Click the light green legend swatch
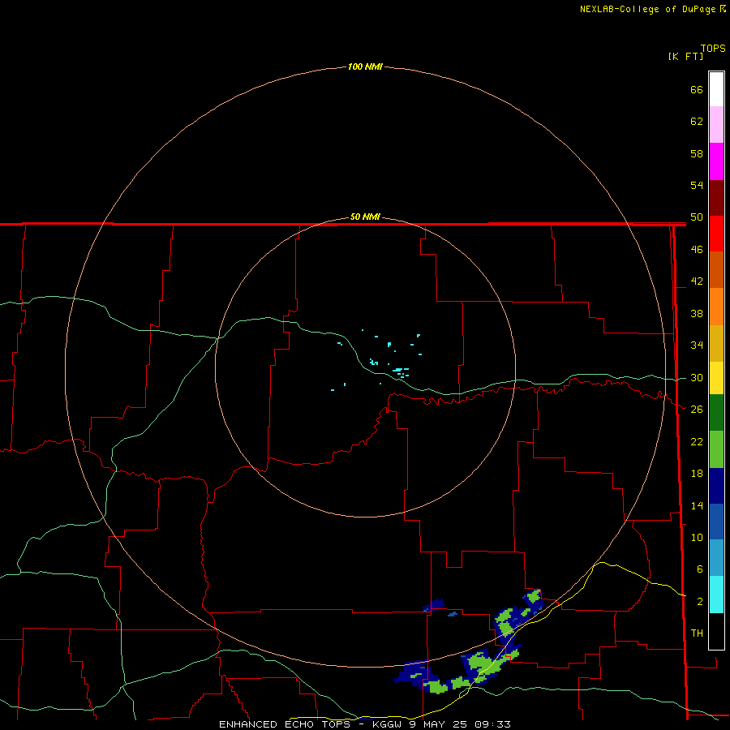Viewport: 730px width, 730px height. tap(716, 449)
